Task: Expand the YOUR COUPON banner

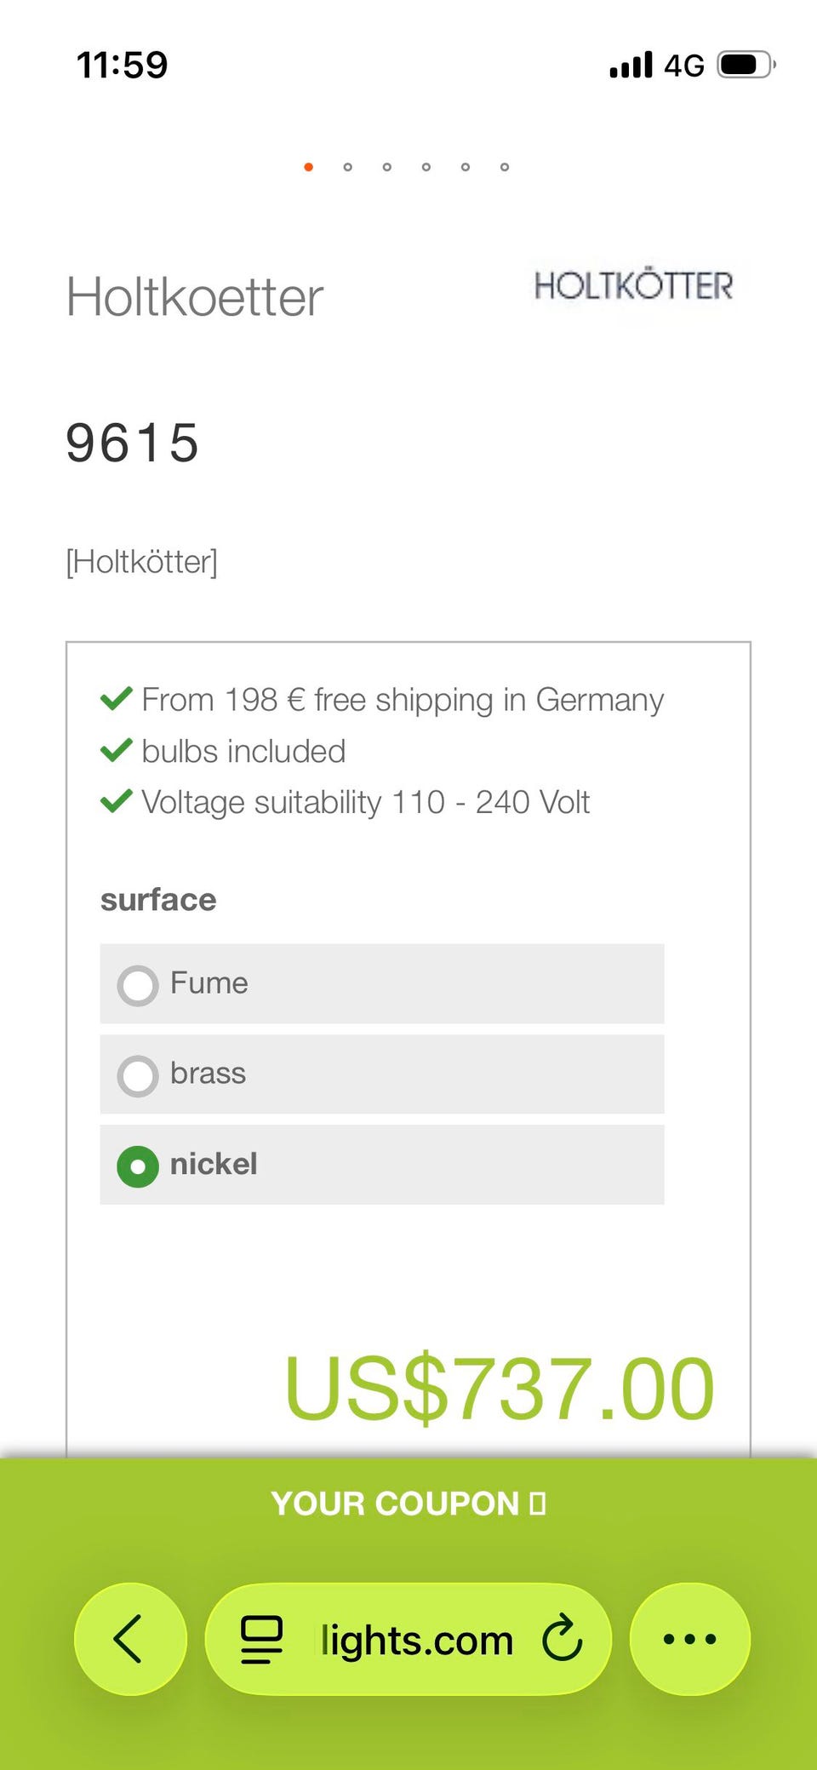Action: pos(408,1504)
